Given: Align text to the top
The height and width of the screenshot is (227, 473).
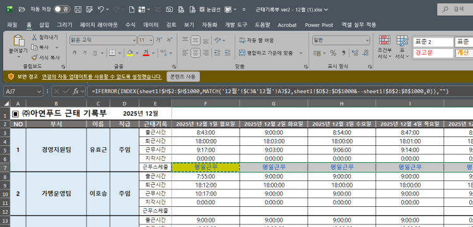Looking at the screenshot, I should [x=185, y=40].
